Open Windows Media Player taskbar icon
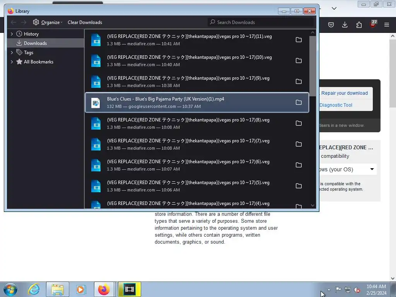 (x=81, y=289)
